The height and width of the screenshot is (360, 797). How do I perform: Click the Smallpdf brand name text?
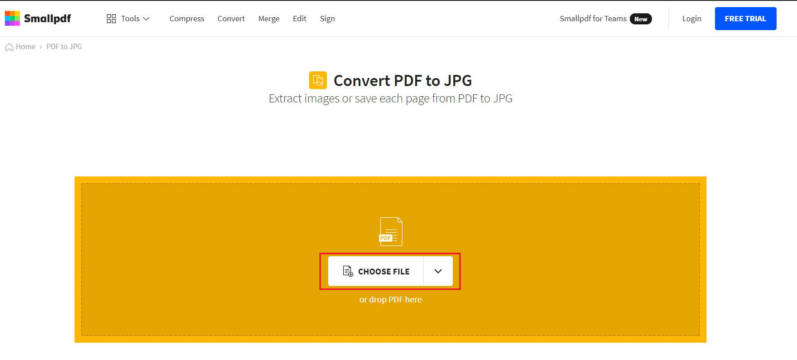coord(47,19)
